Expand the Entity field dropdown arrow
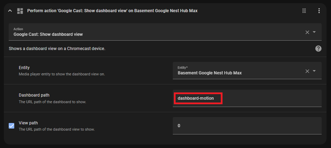Screen dimensions: 331x148 pos(314,71)
